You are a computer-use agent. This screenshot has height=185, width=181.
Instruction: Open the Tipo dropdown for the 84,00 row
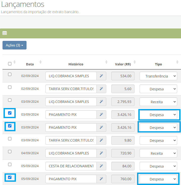point(158,166)
